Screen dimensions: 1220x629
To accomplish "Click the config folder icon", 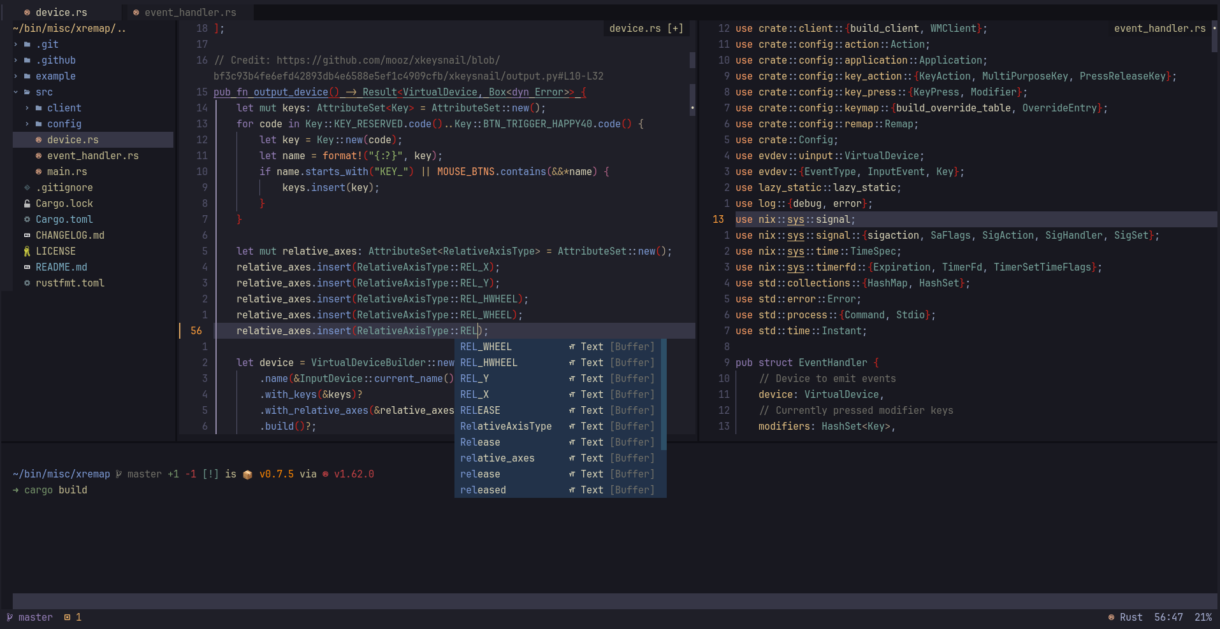I will [38, 124].
